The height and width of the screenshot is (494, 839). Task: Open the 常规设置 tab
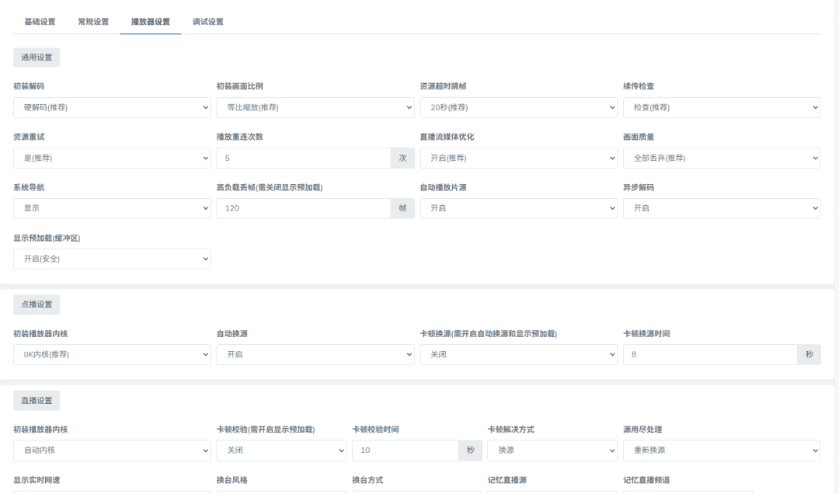93,22
